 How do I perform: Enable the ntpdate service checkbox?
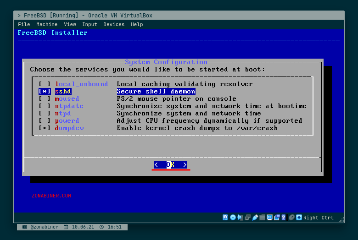[45, 106]
